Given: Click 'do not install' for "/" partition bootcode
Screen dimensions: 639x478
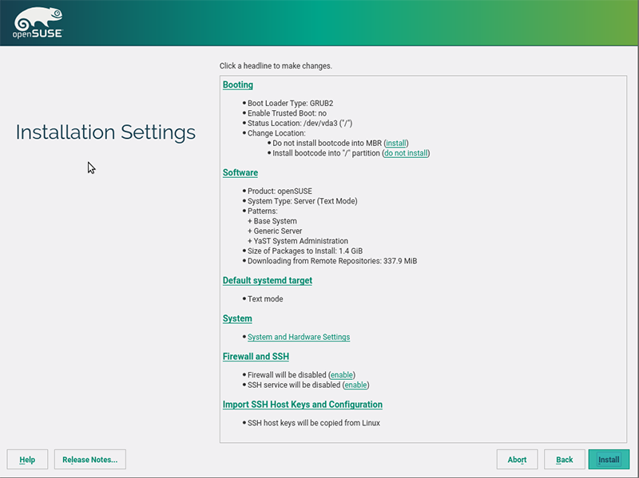Looking at the screenshot, I should pyautogui.click(x=406, y=153).
